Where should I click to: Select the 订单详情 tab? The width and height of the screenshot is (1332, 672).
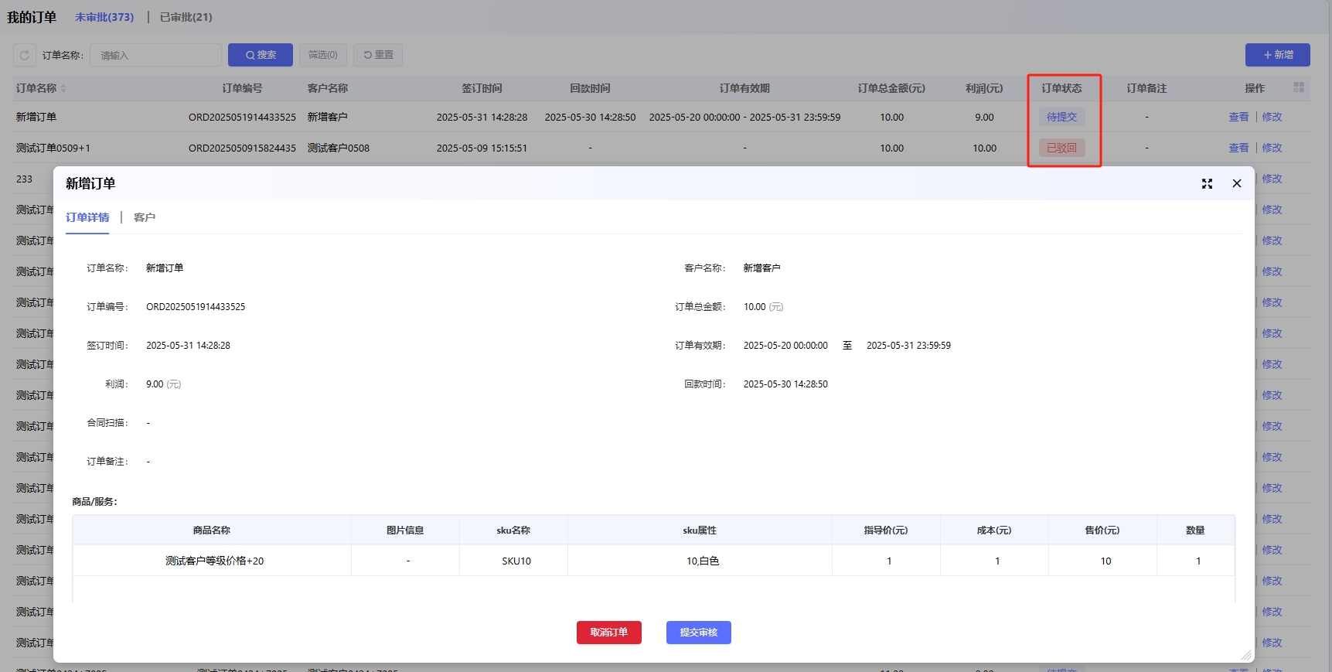[87, 217]
